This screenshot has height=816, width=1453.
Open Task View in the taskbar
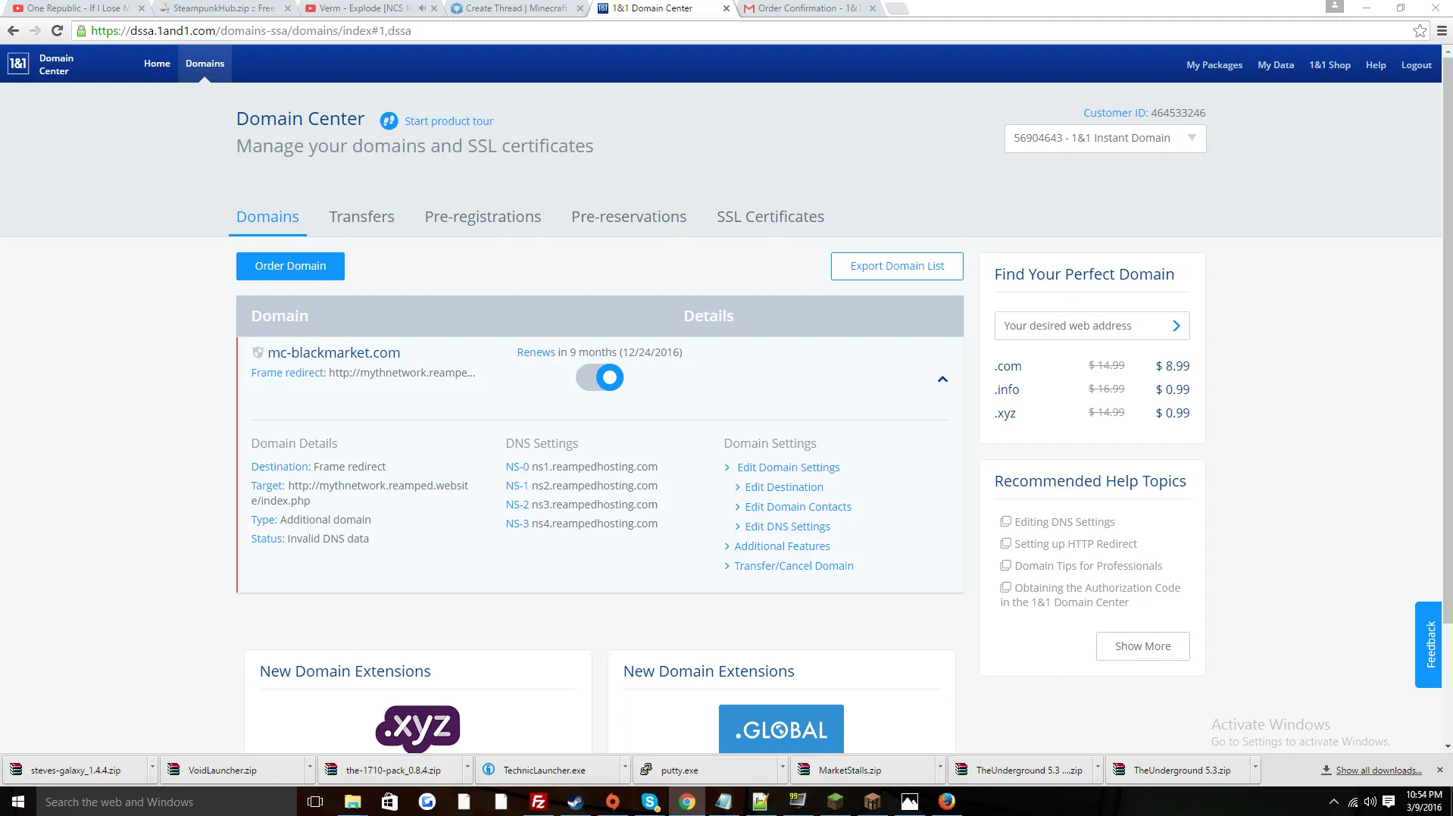[315, 802]
